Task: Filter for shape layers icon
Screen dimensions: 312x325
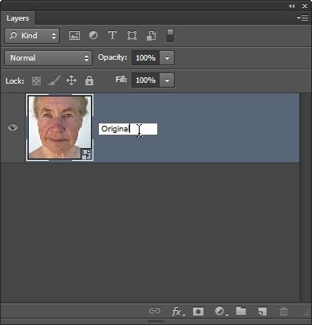Action: click(x=132, y=35)
